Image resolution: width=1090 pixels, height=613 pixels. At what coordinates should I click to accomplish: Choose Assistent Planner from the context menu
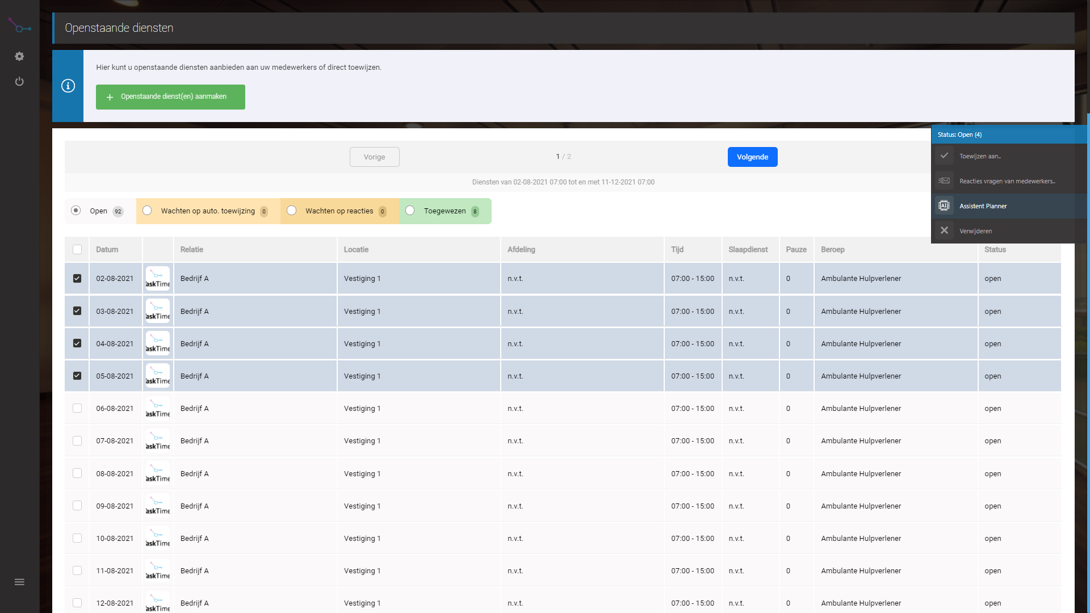coord(983,205)
